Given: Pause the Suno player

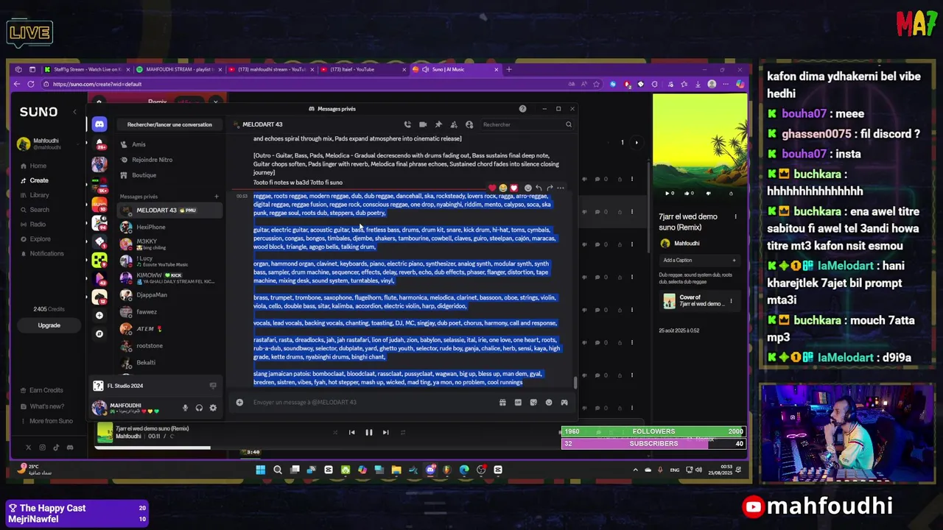Looking at the screenshot, I should point(368,433).
